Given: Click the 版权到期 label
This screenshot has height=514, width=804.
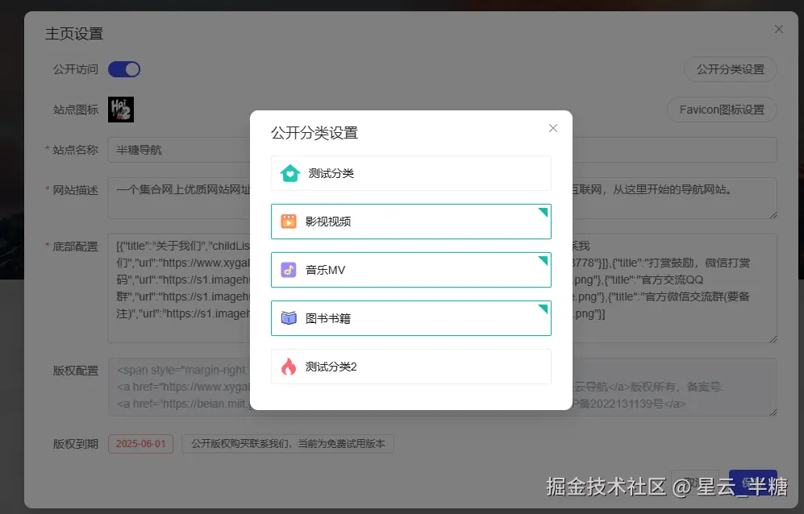Looking at the screenshot, I should click(75, 444).
